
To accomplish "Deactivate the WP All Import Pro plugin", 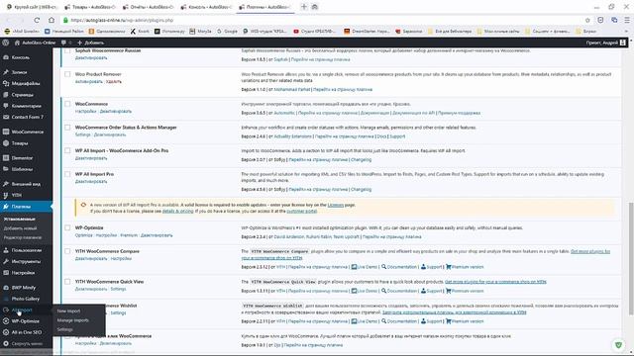I will pos(91,182).
